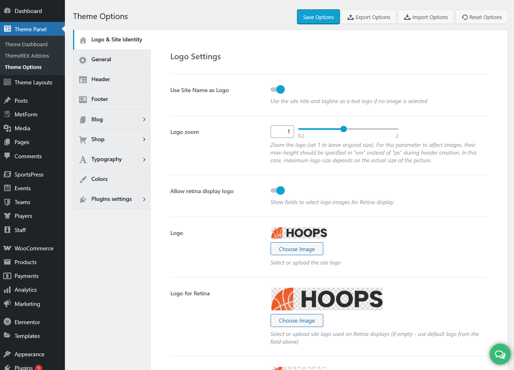Expand the Typography settings arrow
Viewport: 514px width, 370px height.
tap(144, 159)
